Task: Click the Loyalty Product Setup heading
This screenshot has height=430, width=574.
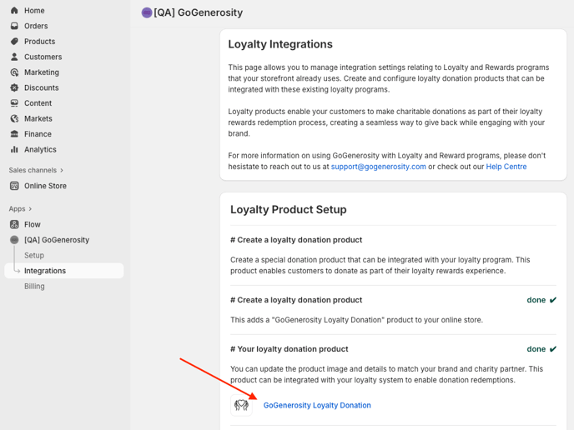Action: [288, 209]
